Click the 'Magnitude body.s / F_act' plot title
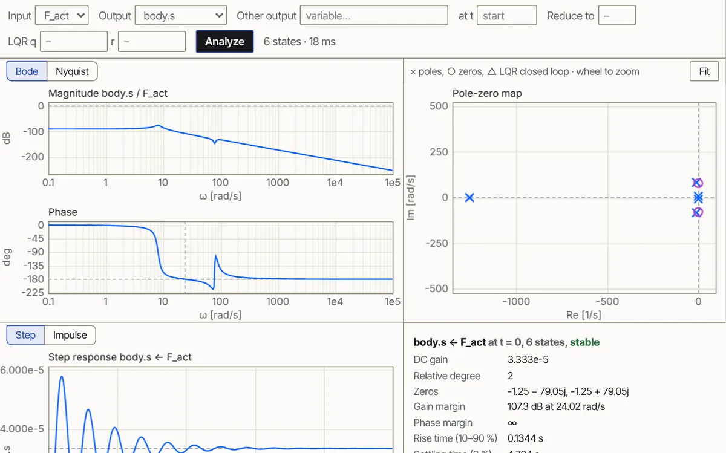Viewport: 726px width, 453px height. click(108, 93)
